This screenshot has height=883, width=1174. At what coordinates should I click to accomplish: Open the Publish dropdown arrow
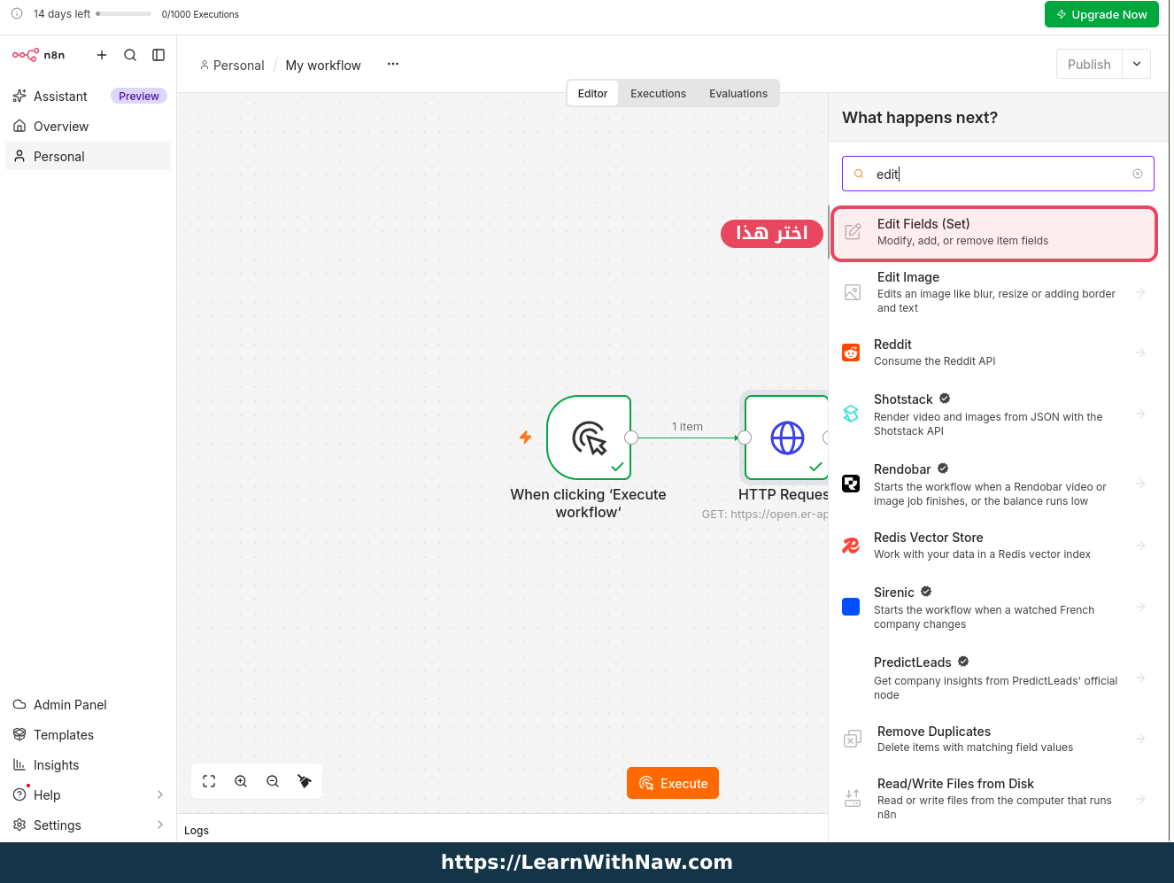click(x=1137, y=64)
